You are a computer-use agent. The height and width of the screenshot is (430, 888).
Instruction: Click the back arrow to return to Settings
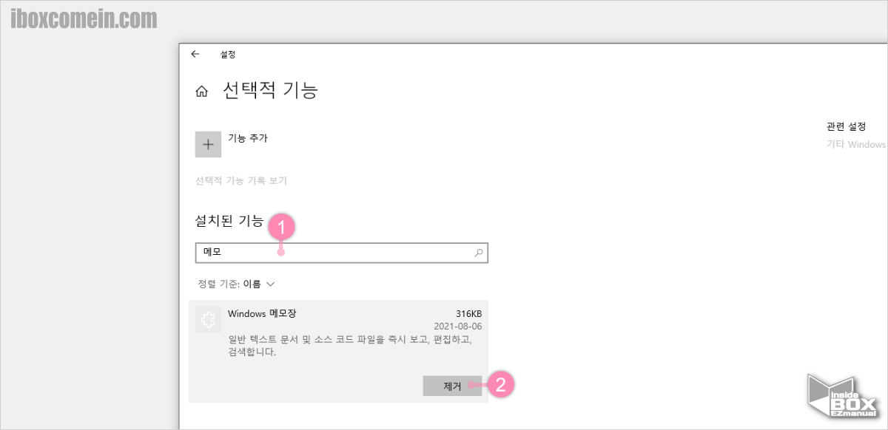195,54
